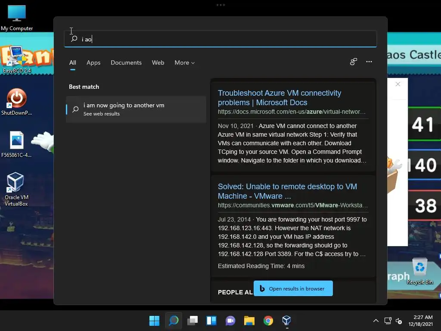Launch Oracle VM VirtualBox desktop shortcut
The height and width of the screenshot is (331, 441).
coord(16,189)
